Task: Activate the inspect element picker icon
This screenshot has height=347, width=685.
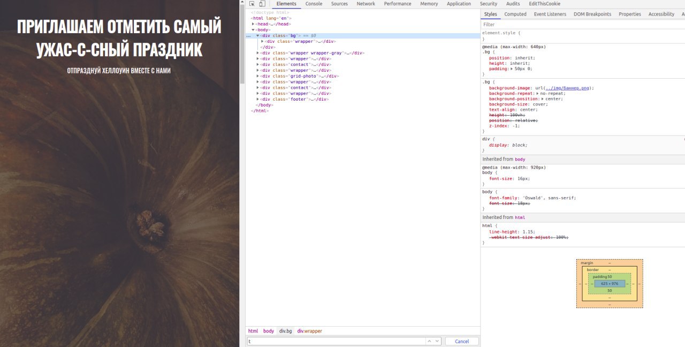Action: coord(252,4)
